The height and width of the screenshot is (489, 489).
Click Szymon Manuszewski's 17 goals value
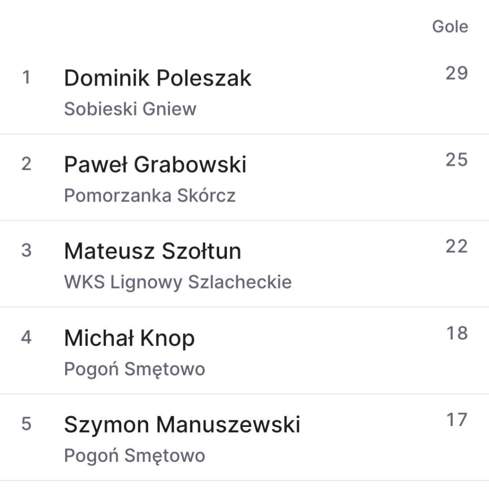point(457,420)
